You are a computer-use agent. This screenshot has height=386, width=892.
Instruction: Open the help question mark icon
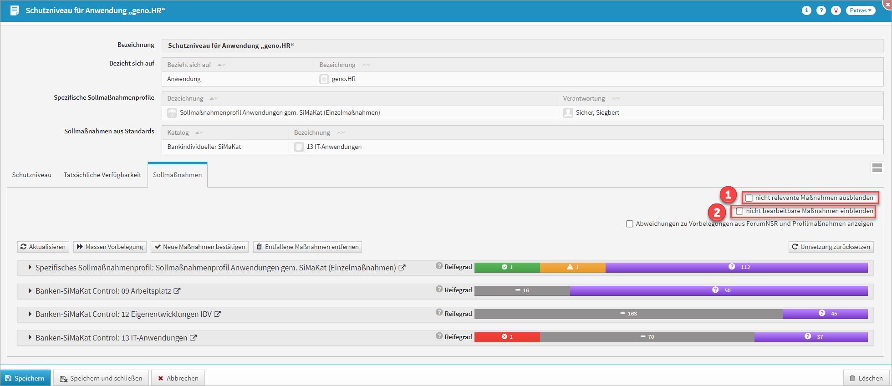coord(821,10)
